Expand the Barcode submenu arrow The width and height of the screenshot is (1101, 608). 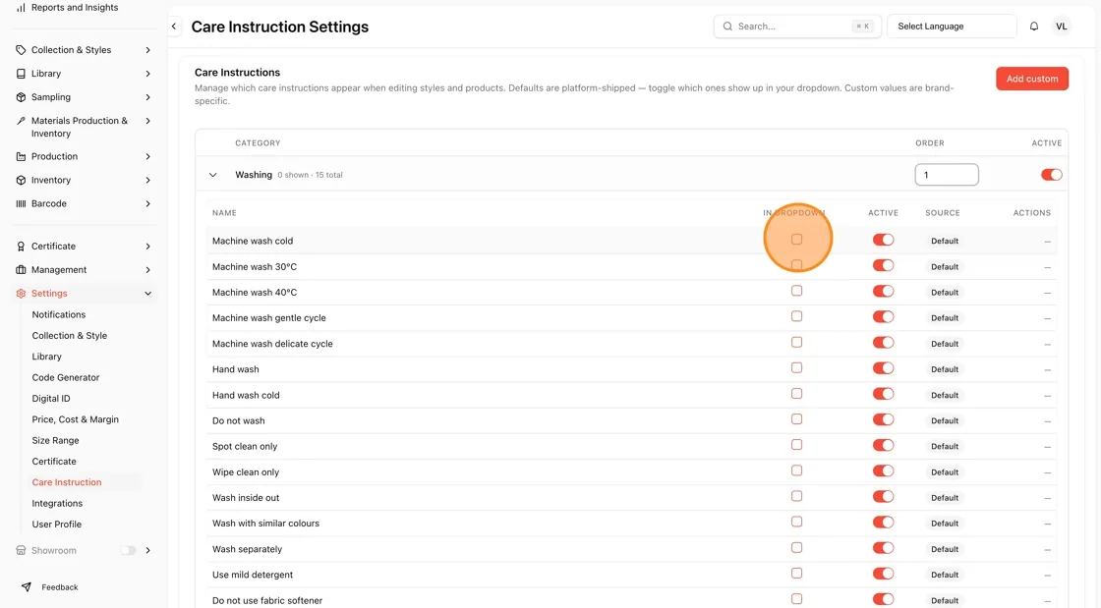147,203
